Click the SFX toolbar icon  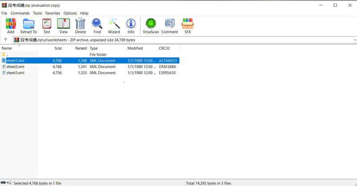point(187,26)
